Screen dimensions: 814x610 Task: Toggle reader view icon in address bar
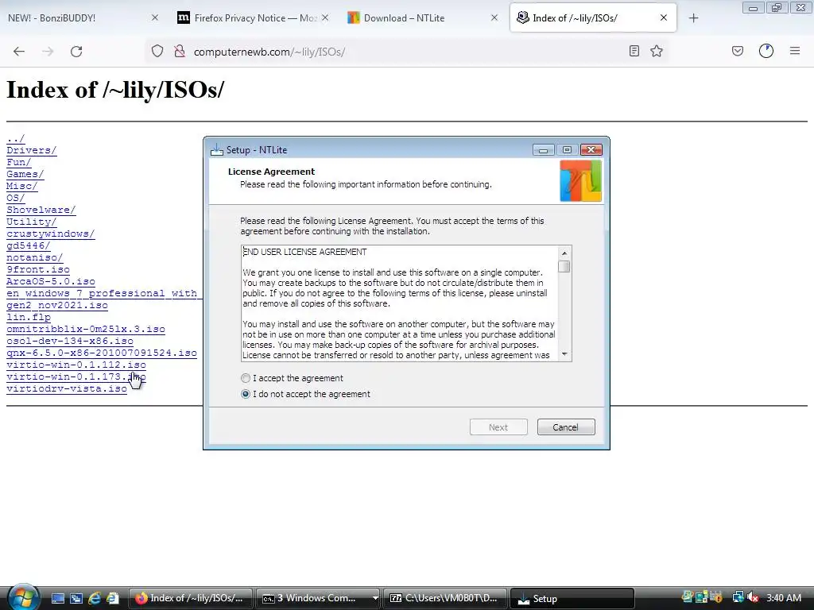click(x=634, y=51)
